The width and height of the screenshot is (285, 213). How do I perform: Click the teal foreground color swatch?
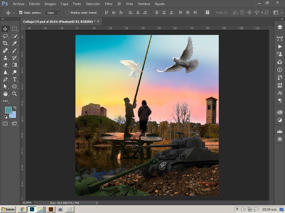tap(8, 110)
